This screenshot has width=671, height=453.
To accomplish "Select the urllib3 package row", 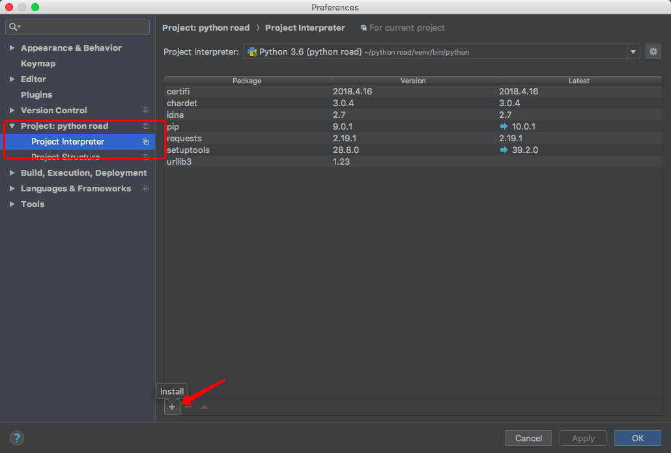I will [x=413, y=161].
